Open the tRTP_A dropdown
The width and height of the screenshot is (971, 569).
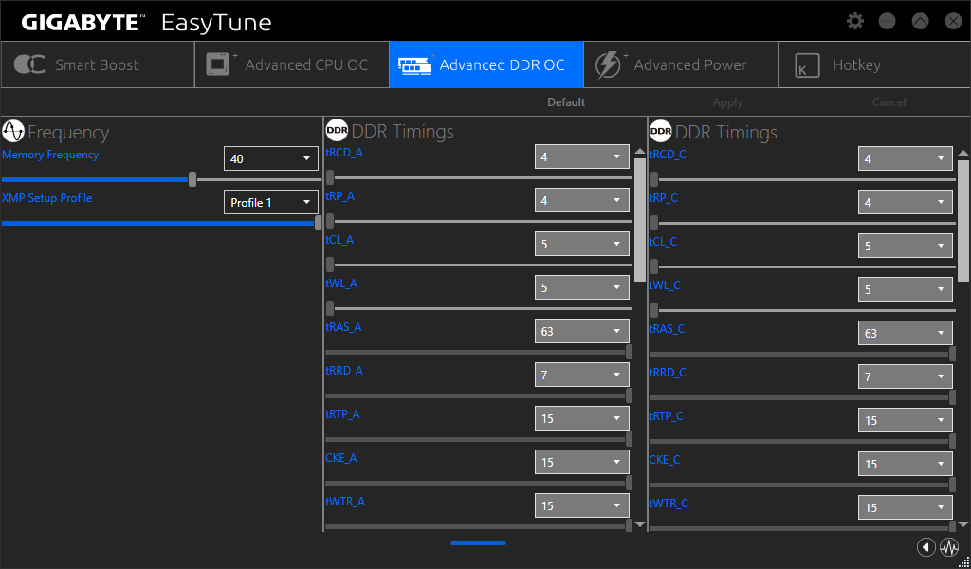tap(582, 418)
